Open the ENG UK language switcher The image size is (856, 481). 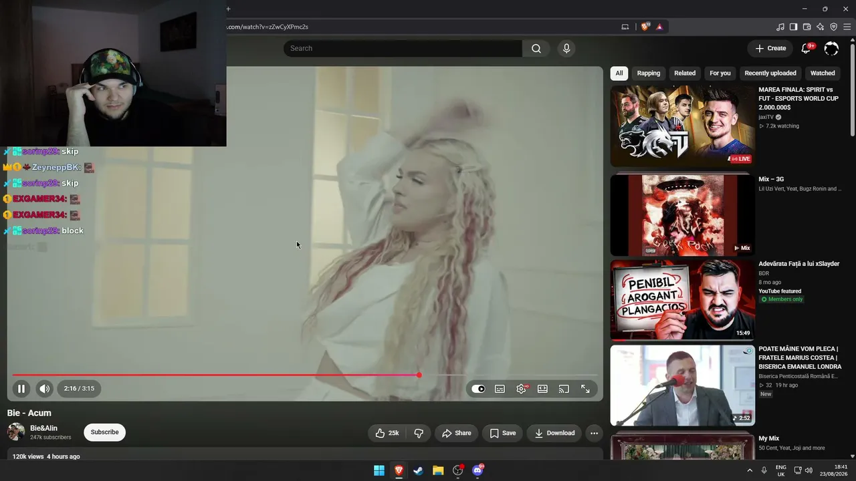click(781, 470)
